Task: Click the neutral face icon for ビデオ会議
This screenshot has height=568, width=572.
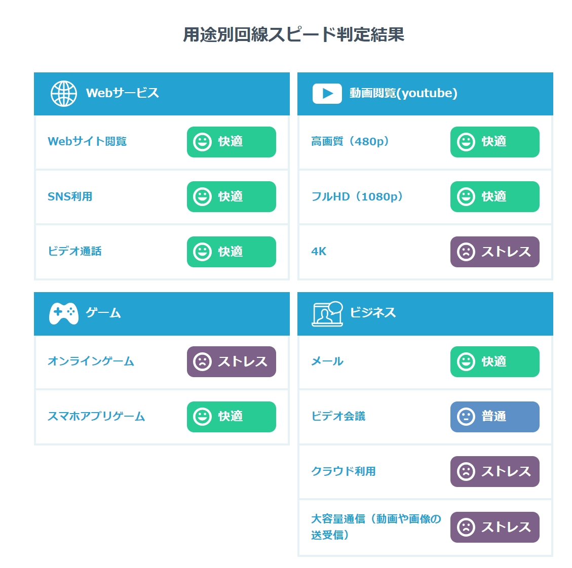Action: point(466,417)
